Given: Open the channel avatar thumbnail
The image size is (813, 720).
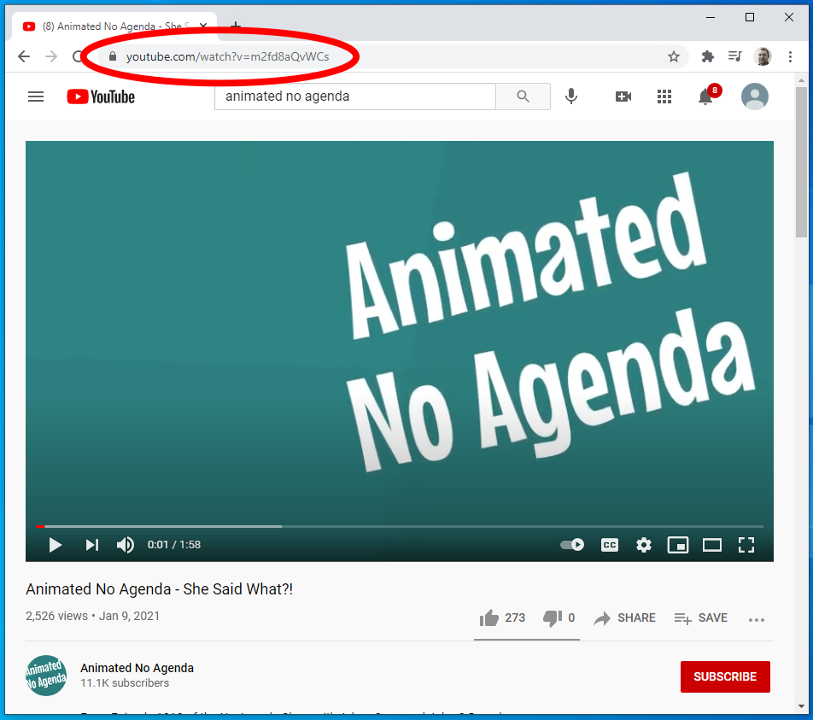Looking at the screenshot, I should 46,675.
